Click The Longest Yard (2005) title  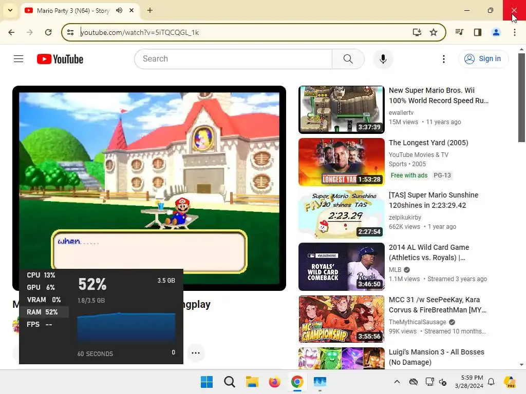coord(428,143)
